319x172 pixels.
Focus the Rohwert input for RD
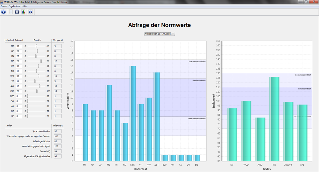[19, 71]
